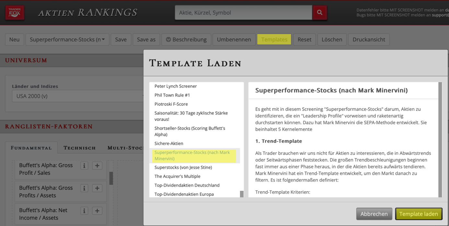Click the template description scrollbar

tap(440, 139)
